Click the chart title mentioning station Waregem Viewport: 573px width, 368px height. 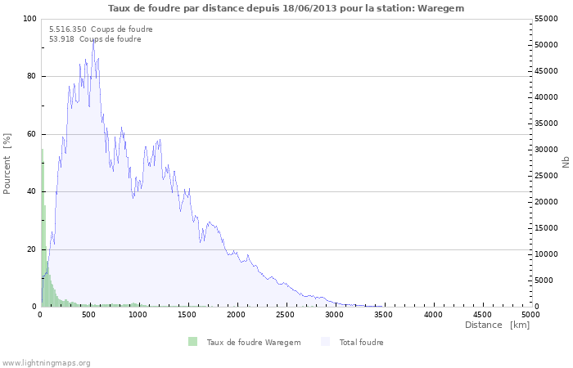286,8
